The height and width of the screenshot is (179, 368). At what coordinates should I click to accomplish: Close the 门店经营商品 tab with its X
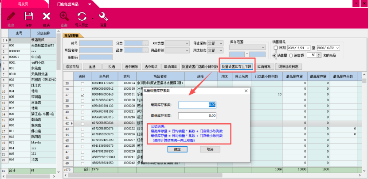(90, 4)
